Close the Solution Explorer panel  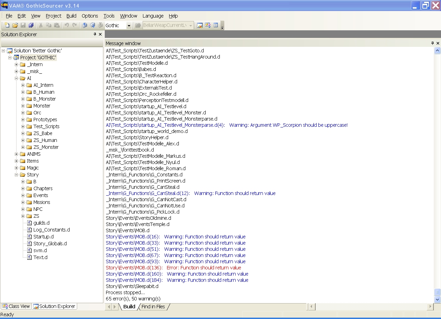coord(100,34)
